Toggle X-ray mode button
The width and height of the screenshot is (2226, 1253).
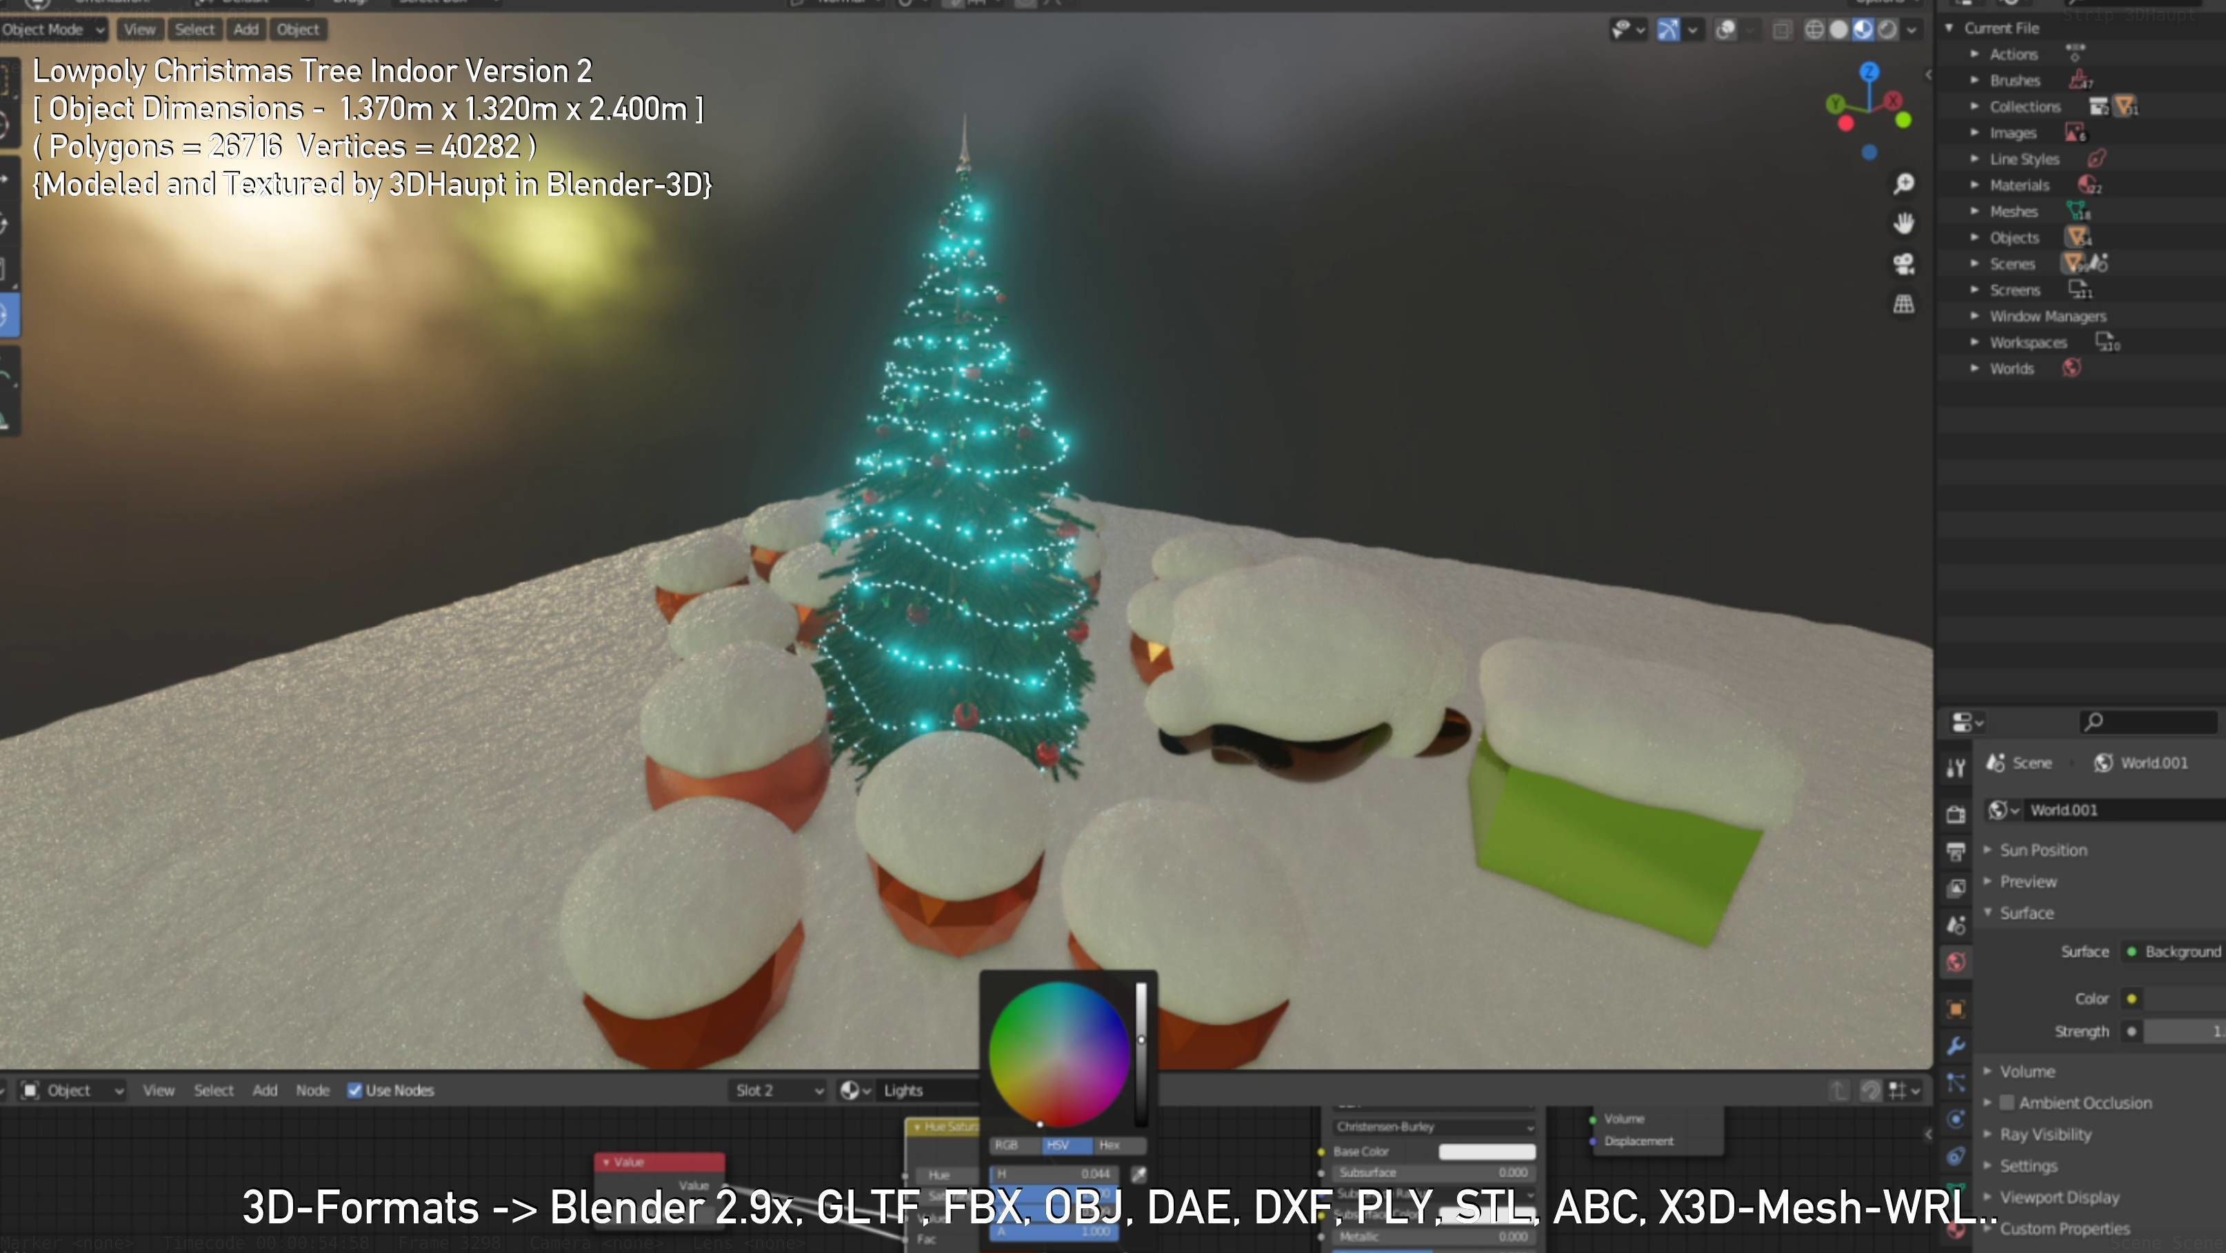(x=1781, y=30)
